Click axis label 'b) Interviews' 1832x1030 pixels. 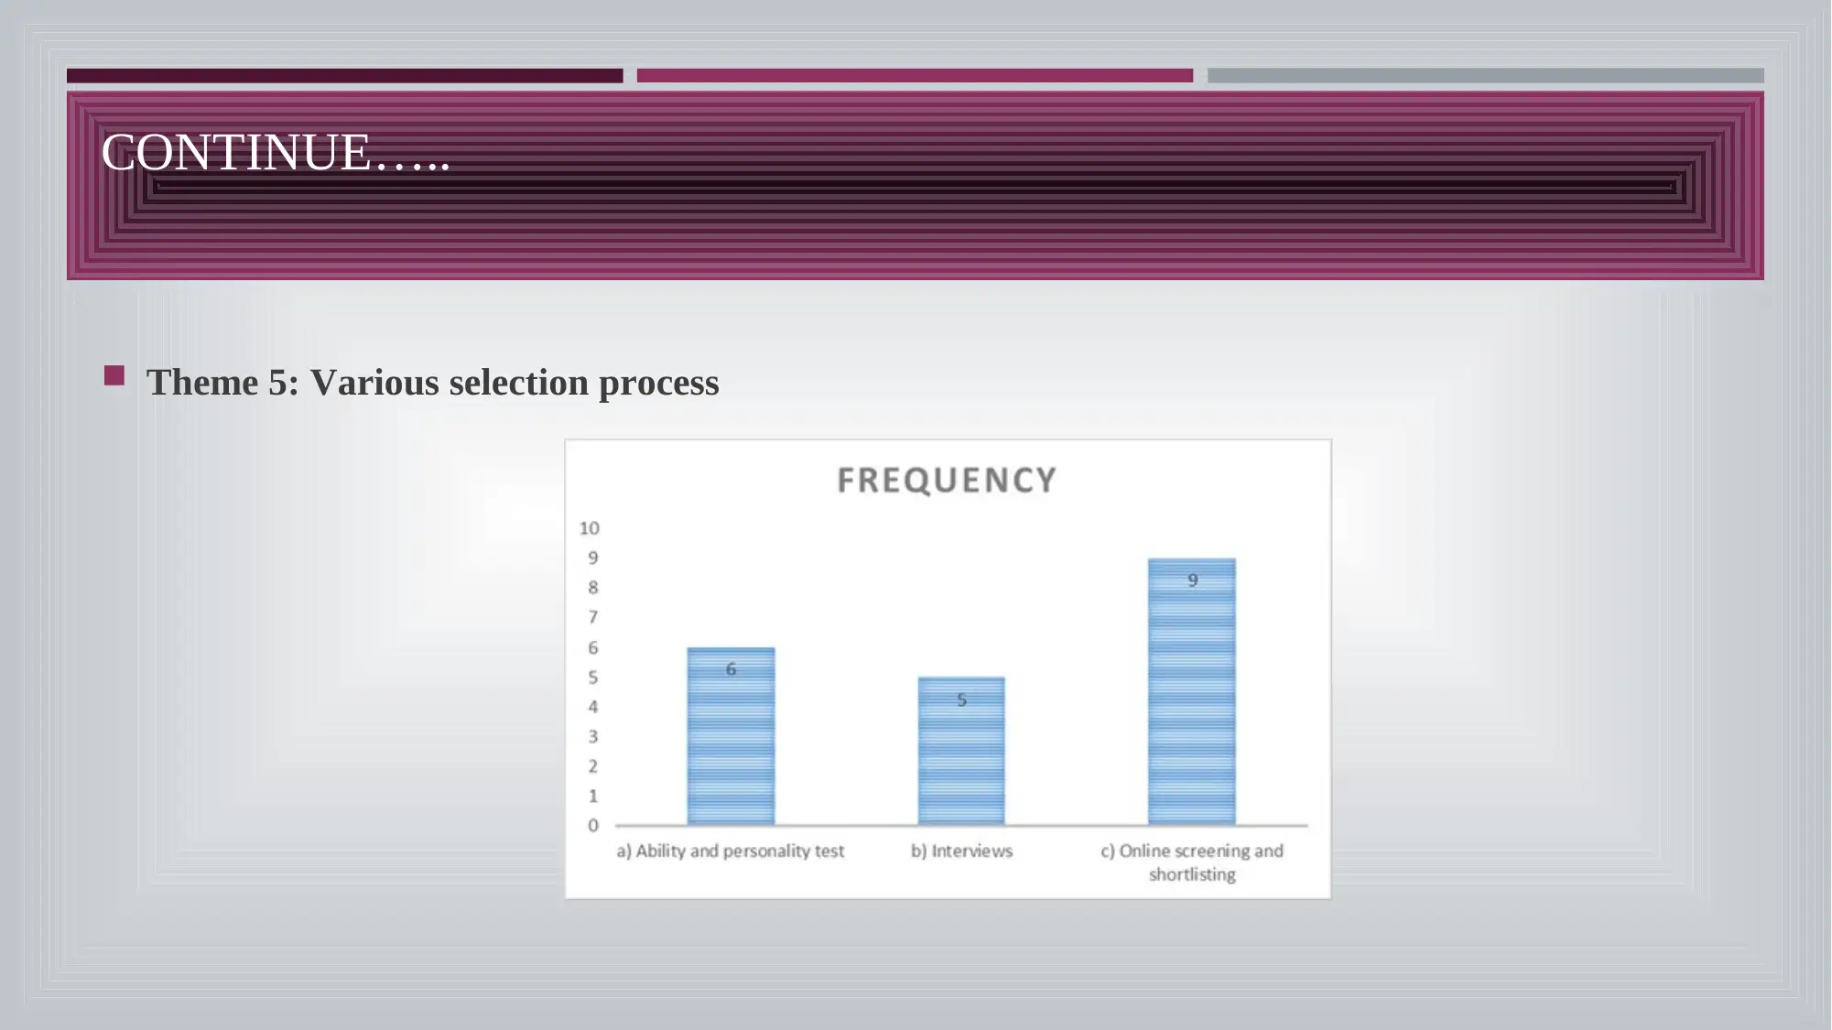click(x=961, y=851)
